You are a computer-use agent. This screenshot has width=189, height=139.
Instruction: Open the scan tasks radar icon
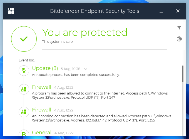[x=179, y=39]
